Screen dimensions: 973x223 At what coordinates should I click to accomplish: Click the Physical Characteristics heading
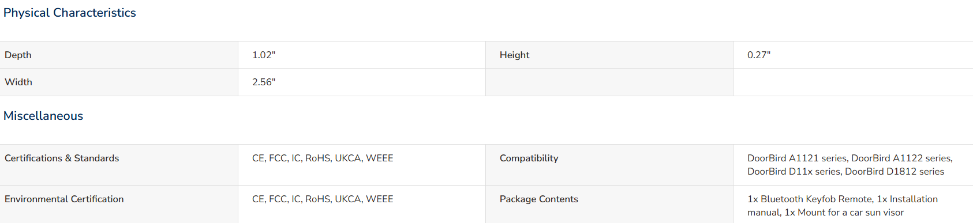[x=70, y=13]
